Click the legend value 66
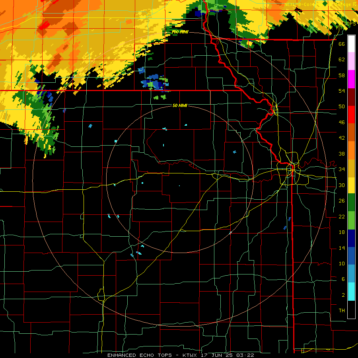 (342, 44)
